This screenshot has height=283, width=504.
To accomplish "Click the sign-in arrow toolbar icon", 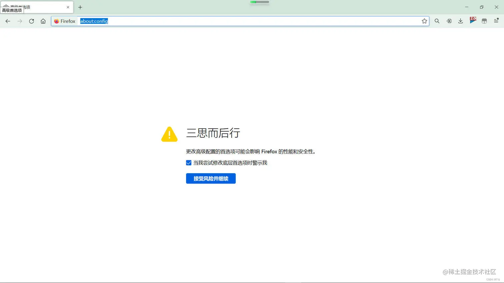I will 449,21.
